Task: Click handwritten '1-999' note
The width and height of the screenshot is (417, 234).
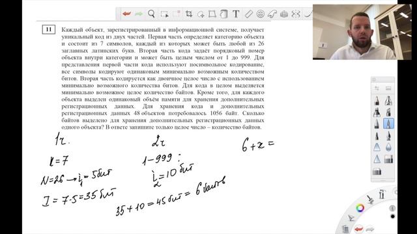Action: click(158, 159)
